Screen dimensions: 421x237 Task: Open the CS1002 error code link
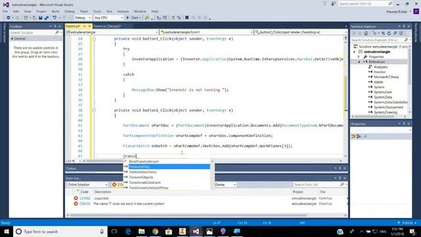[x=85, y=198]
